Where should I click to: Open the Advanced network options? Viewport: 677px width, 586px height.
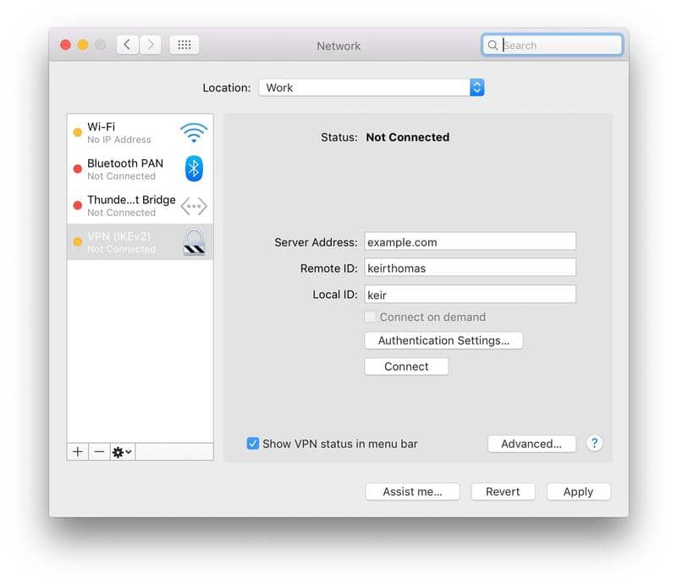pyautogui.click(x=531, y=443)
